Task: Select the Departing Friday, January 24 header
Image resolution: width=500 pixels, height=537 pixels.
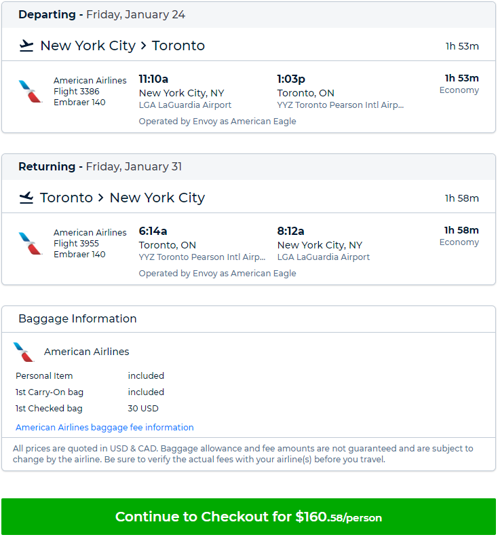Action: (102, 14)
